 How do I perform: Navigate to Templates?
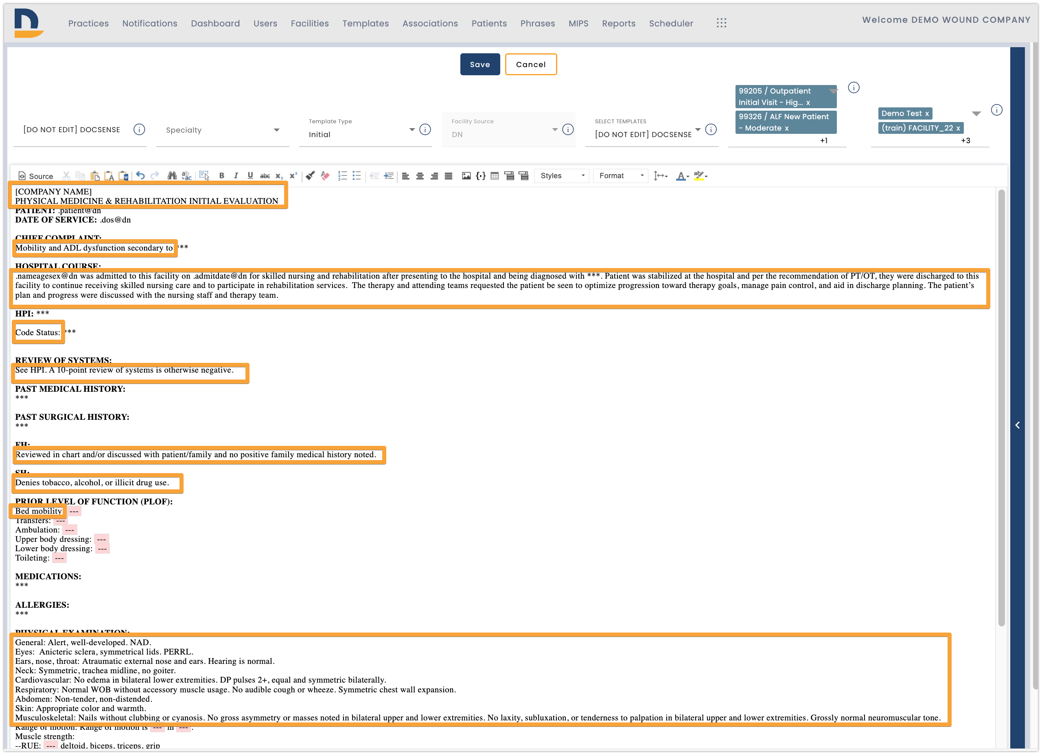click(366, 24)
